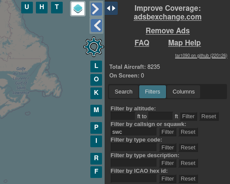This screenshot has width=230, height=184.
Task: Open the adsbexchange.com link
Action: tap(167, 17)
